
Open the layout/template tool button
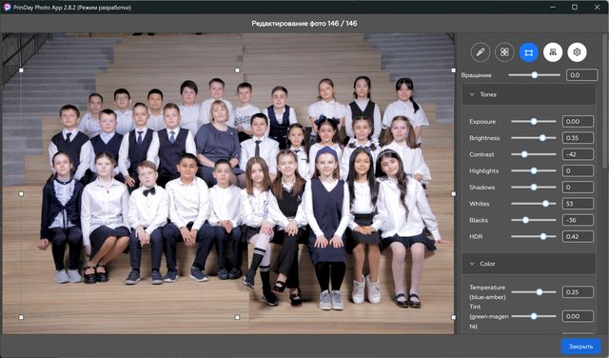553,52
